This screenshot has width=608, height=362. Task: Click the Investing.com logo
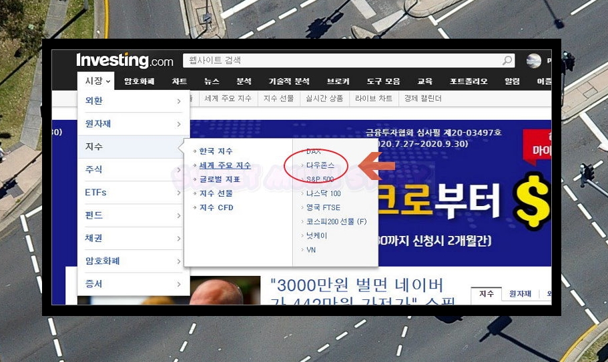124,61
